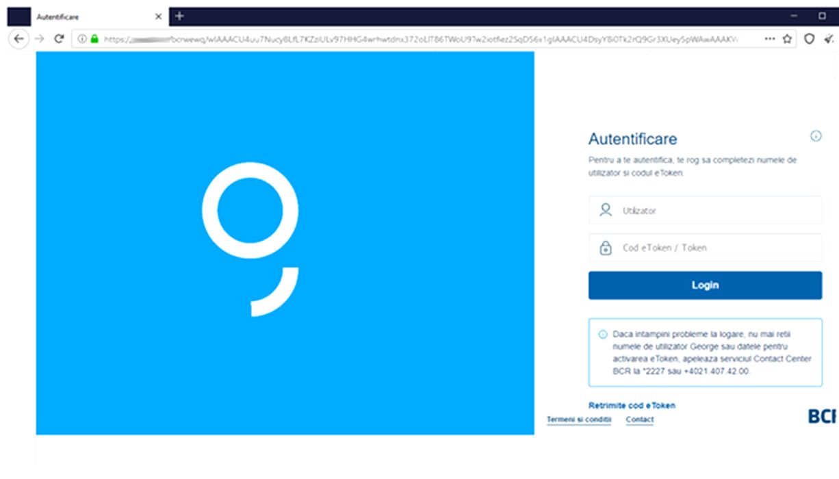Click the shield icon in browser toolbar
Viewport: 839px width, 479px height.
[x=810, y=39]
